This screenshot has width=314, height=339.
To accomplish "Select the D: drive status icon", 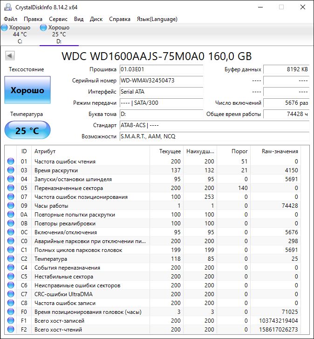I will [x=43, y=28].
